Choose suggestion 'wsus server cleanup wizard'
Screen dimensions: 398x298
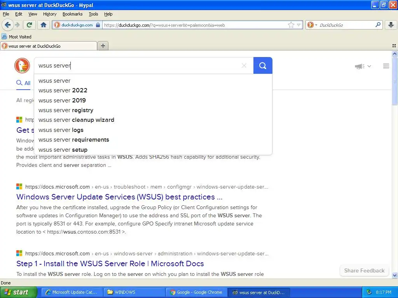pos(153,120)
